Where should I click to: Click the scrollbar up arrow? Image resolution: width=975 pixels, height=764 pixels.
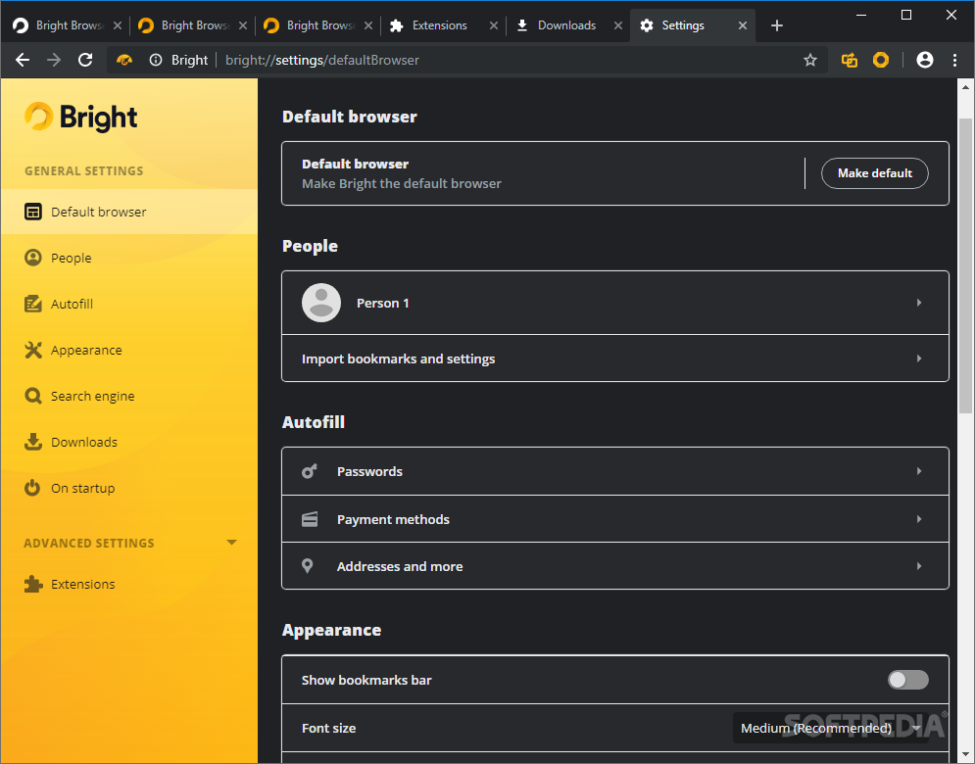point(965,87)
